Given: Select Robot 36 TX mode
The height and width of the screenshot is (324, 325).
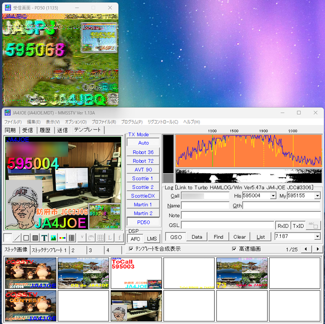Looking at the screenshot, I should click(143, 152).
